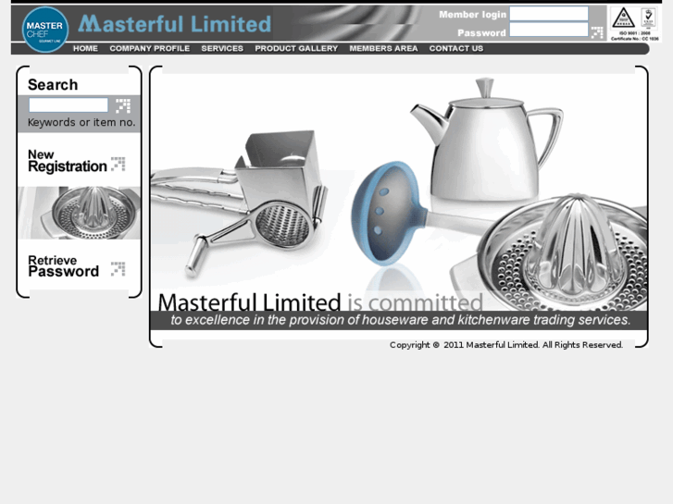Image resolution: width=673 pixels, height=504 pixels.
Task: Click the Masterful Limited header title
Action: click(175, 24)
